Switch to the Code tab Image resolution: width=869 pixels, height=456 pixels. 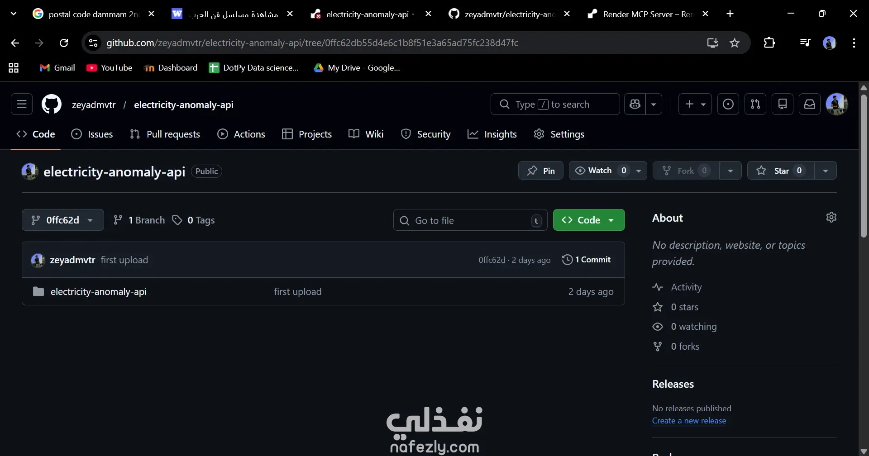tap(36, 134)
